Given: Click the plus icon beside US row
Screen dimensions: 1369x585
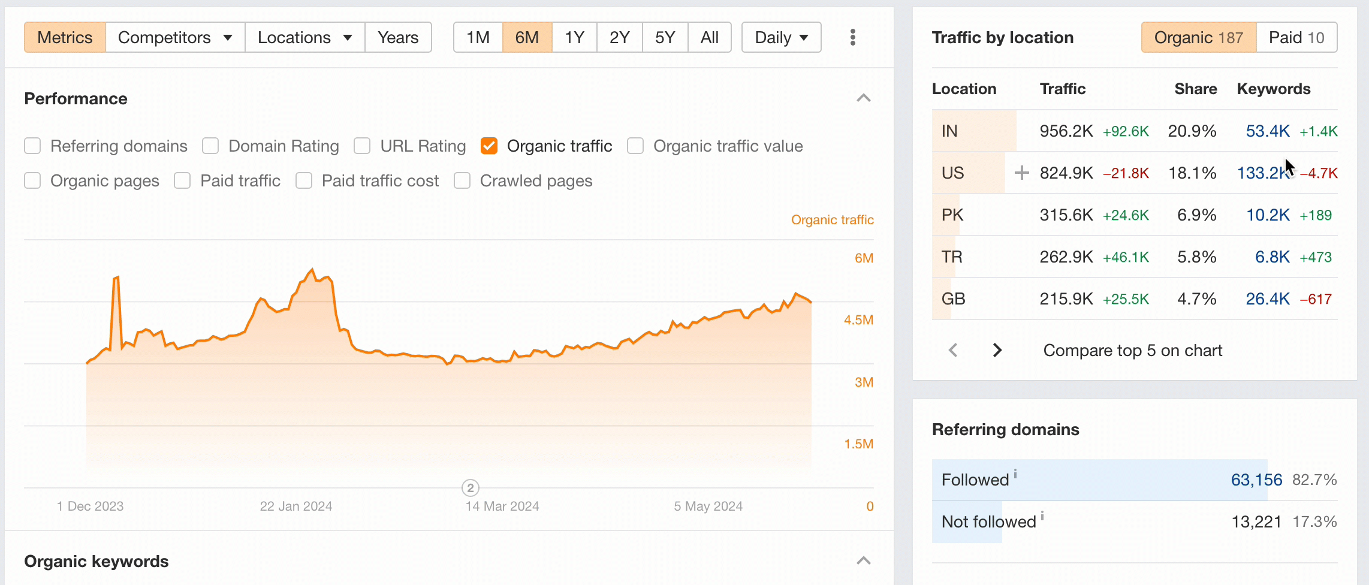Looking at the screenshot, I should (1021, 173).
